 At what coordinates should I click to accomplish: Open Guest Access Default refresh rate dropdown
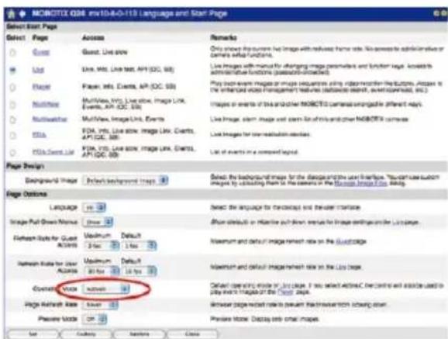click(x=140, y=245)
